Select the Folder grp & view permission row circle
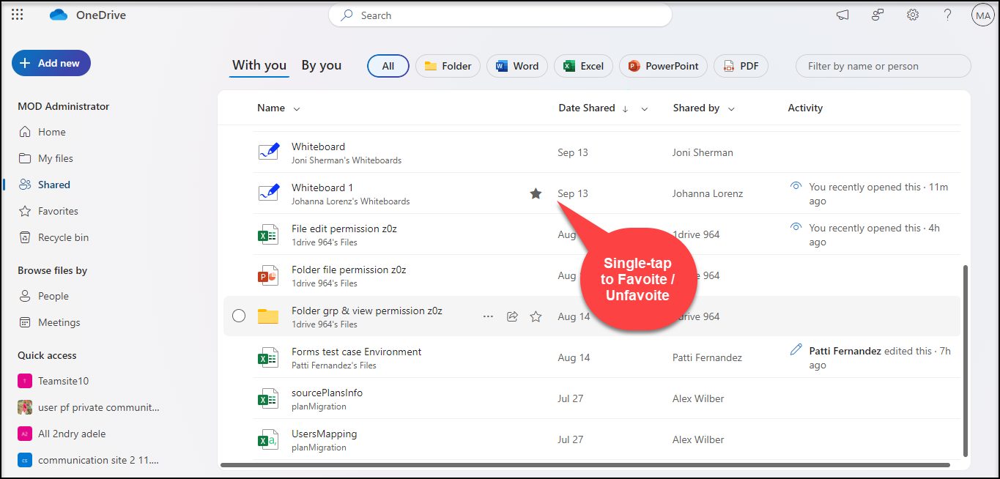 pyautogui.click(x=239, y=316)
